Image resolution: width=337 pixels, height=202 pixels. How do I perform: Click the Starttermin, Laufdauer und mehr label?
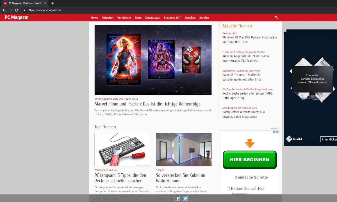click(x=241, y=71)
